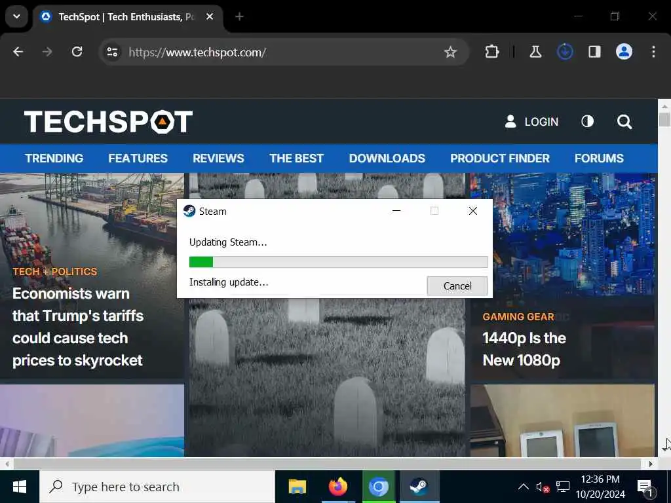The width and height of the screenshot is (671, 503).
Task: Close the Steam updater dialog
Action: pyautogui.click(x=473, y=211)
